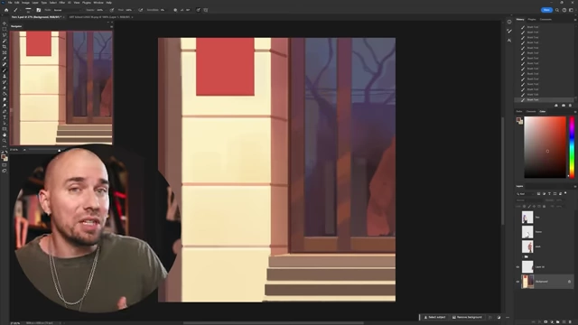The width and height of the screenshot is (578, 325).
Task: Click the foreground color swatch in toolbar
Action: (x=4, y=156)
